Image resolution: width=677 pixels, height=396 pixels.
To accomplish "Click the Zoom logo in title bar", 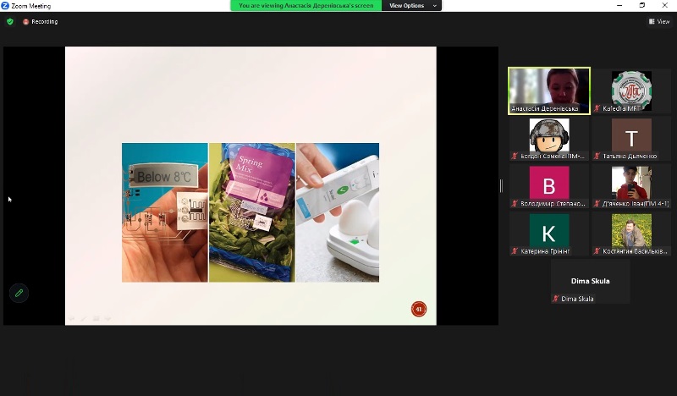I will click(x=5, y=6).
